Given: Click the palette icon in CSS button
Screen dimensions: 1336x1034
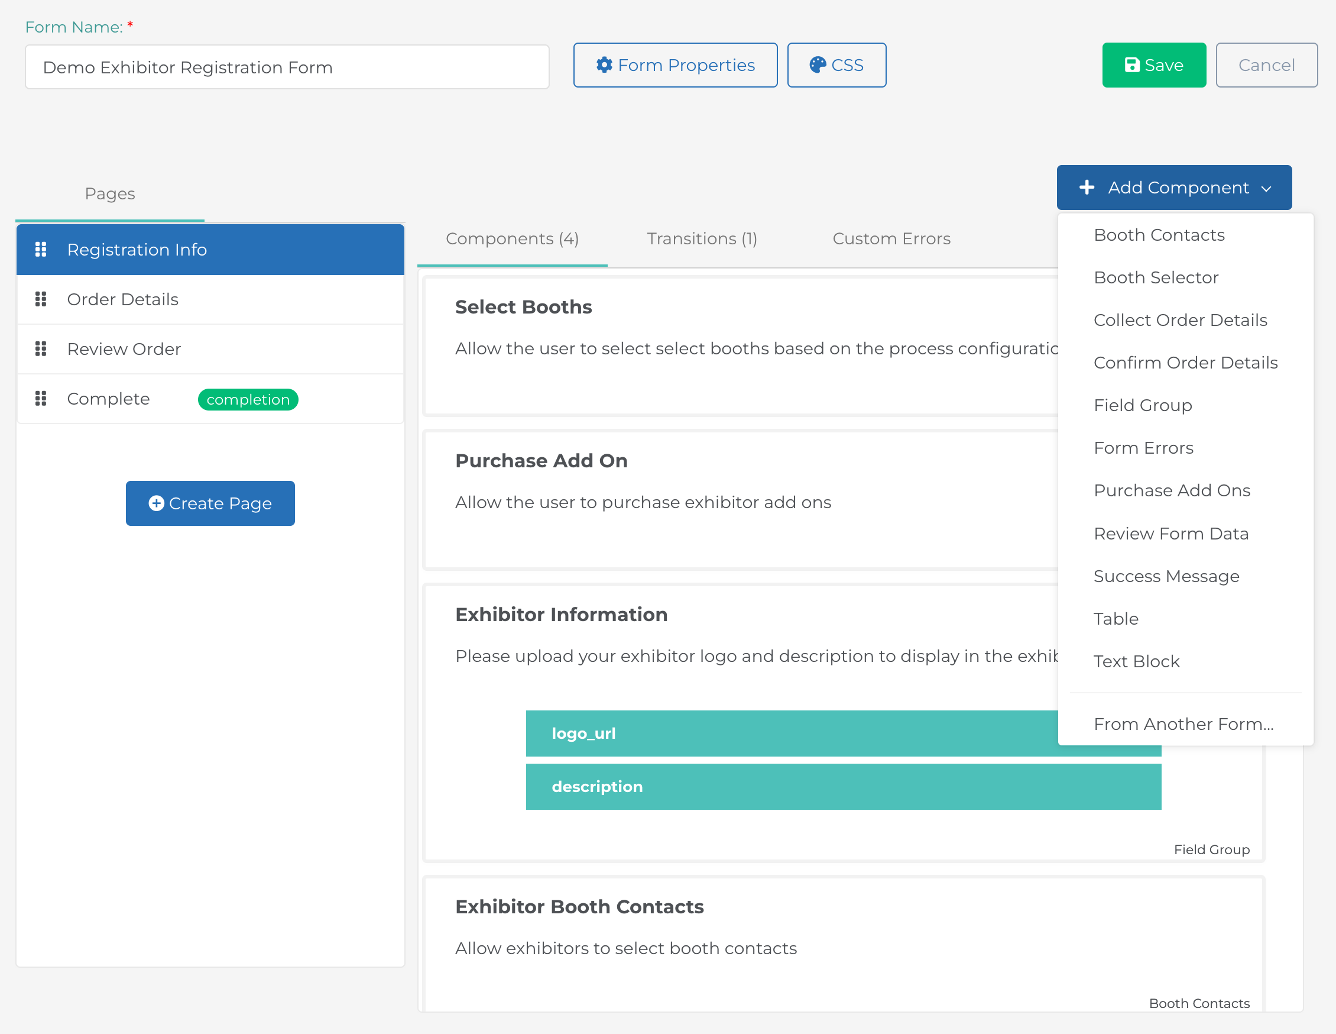Looking at the screenshot, I should [x=818, y=65].
